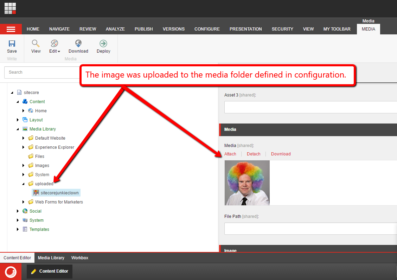Select the sitecorejunkieclown media item
The height and width of the screenshot is (280, 397).
click(x=59, y=193)
